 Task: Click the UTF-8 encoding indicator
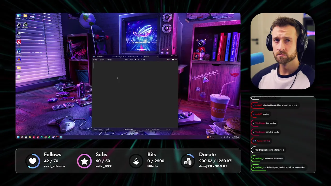(x=168, y=129)
